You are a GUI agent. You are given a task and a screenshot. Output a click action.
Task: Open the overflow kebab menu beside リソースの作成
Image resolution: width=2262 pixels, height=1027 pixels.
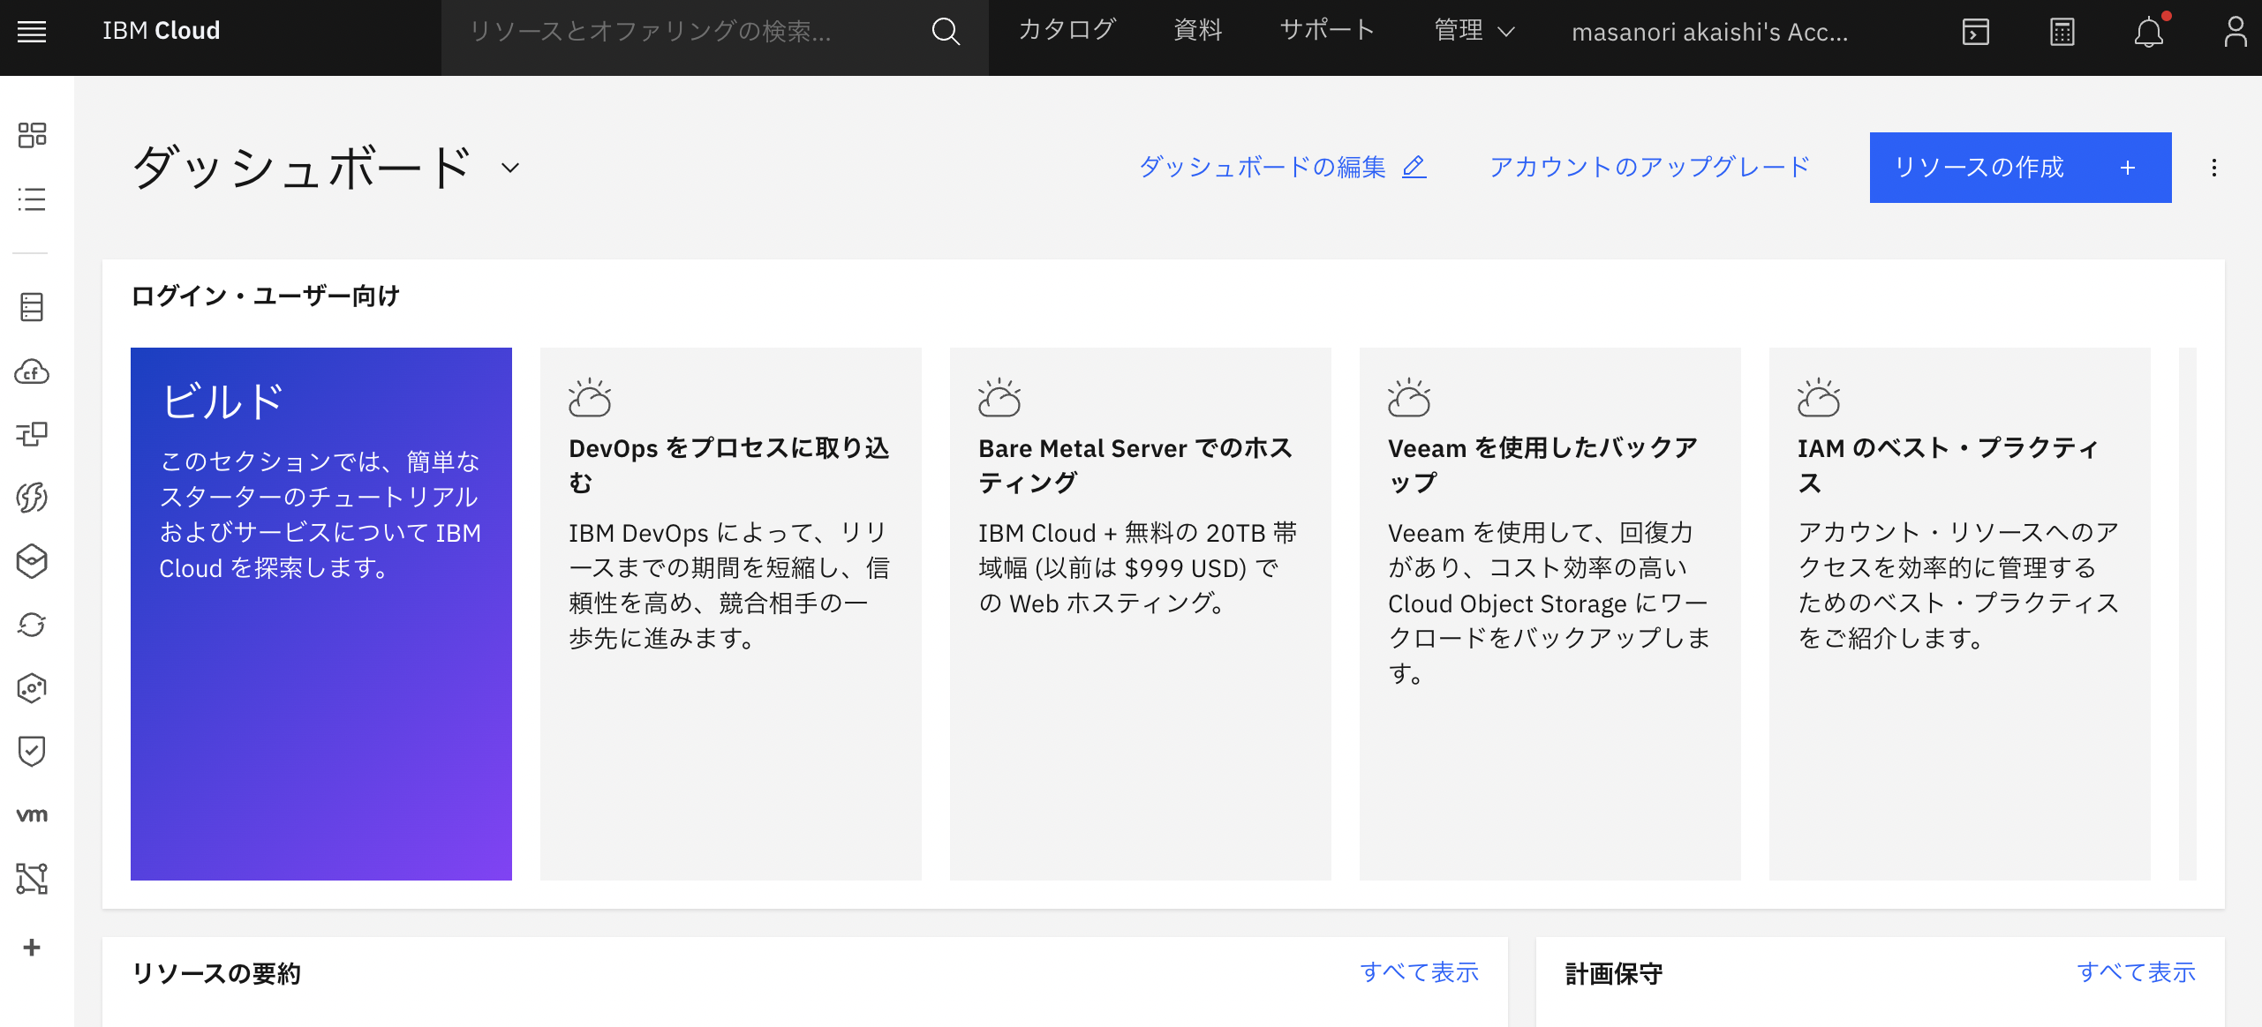pyautogui.click(x=2213, y=168)
